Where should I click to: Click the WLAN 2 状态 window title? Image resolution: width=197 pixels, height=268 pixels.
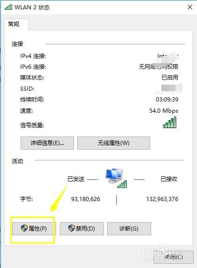pos(32,7)
